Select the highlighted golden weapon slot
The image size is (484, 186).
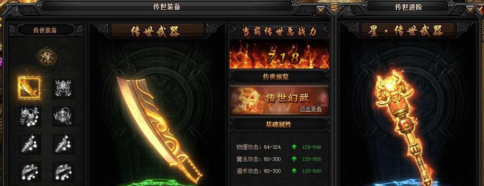point(29,88)
